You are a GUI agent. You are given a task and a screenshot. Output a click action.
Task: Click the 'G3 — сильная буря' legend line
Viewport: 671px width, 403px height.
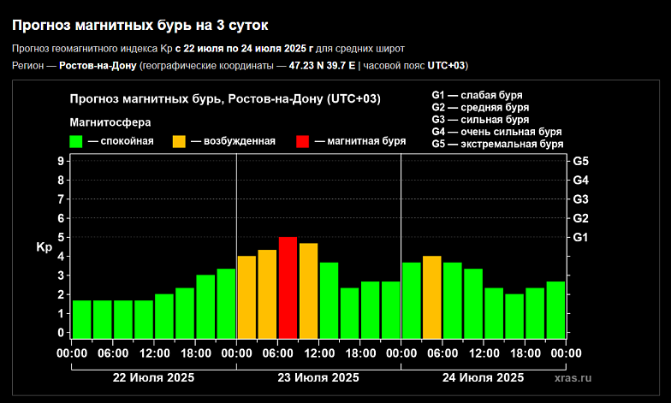[480, 120]
